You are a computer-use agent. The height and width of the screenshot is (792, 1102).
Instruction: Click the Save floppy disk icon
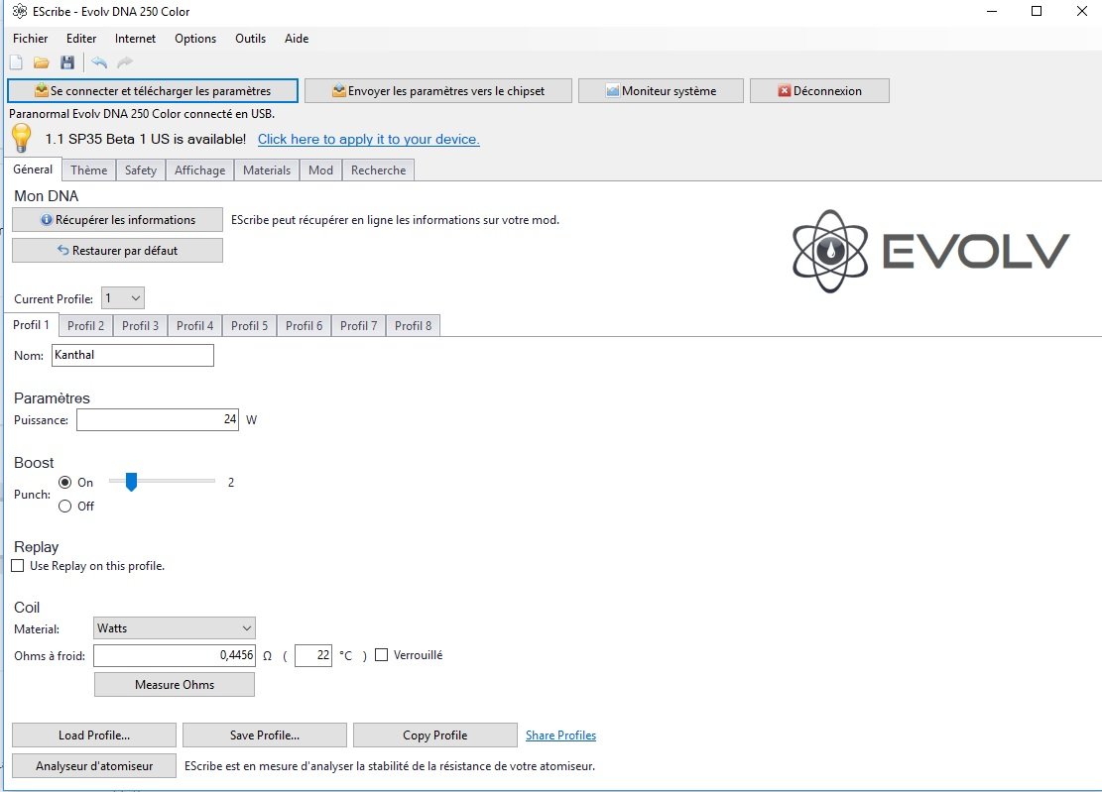point(67,62)
